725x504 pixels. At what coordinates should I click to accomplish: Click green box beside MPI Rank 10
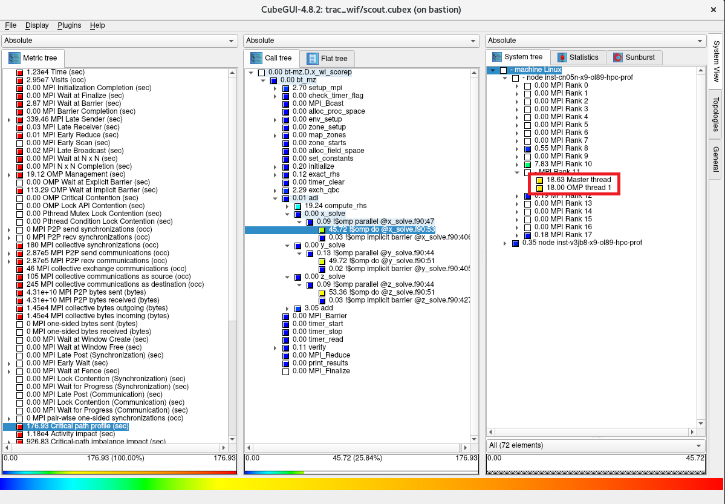[x=527, y=165]
